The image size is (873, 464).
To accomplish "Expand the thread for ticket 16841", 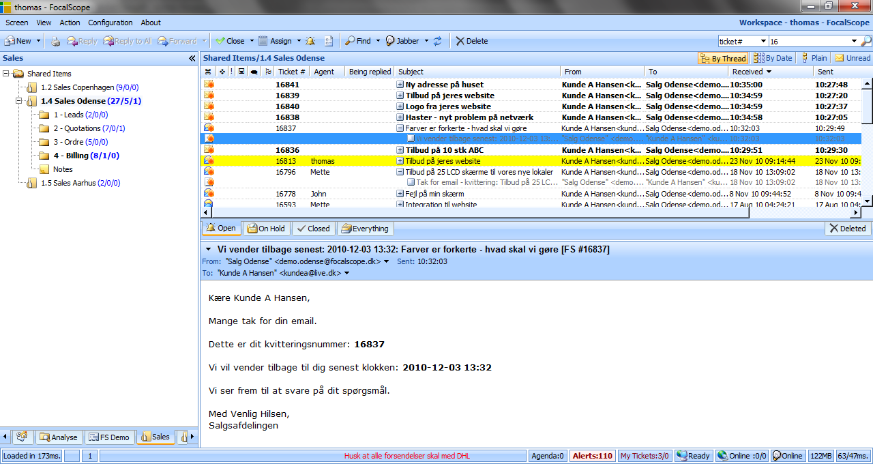I will pyautogui.click(x=400, y=85).
